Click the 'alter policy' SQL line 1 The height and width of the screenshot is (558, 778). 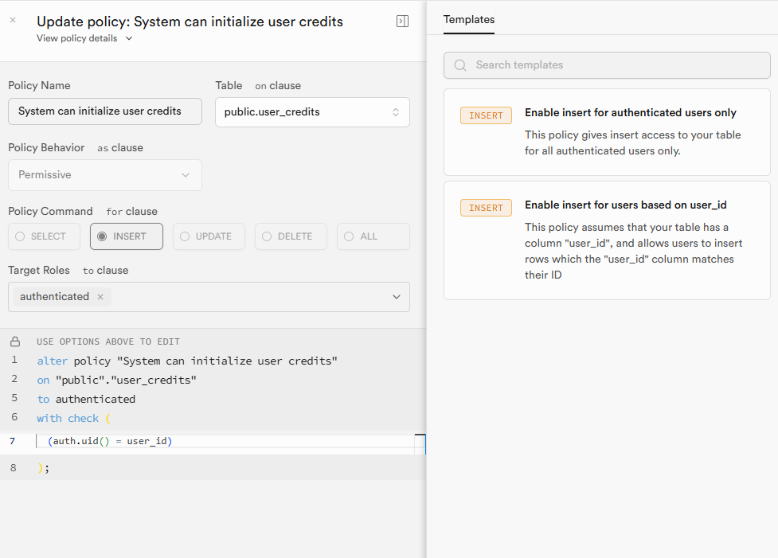click(x=187, y=361)
